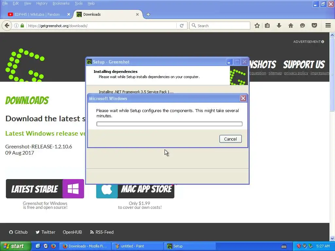Open the View menu

coord(27,3)
